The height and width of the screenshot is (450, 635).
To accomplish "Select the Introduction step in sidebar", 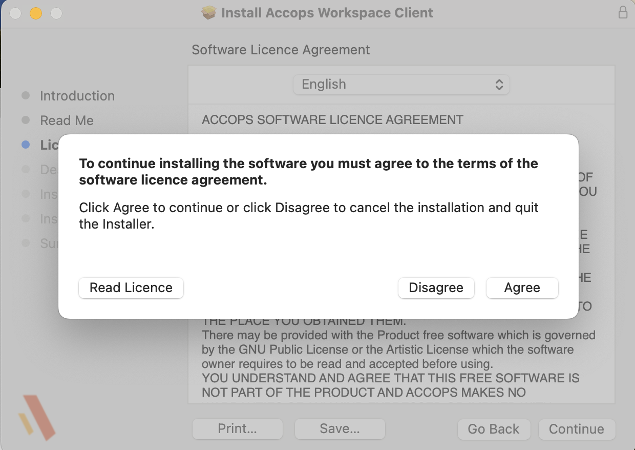I will coord(77,96).
